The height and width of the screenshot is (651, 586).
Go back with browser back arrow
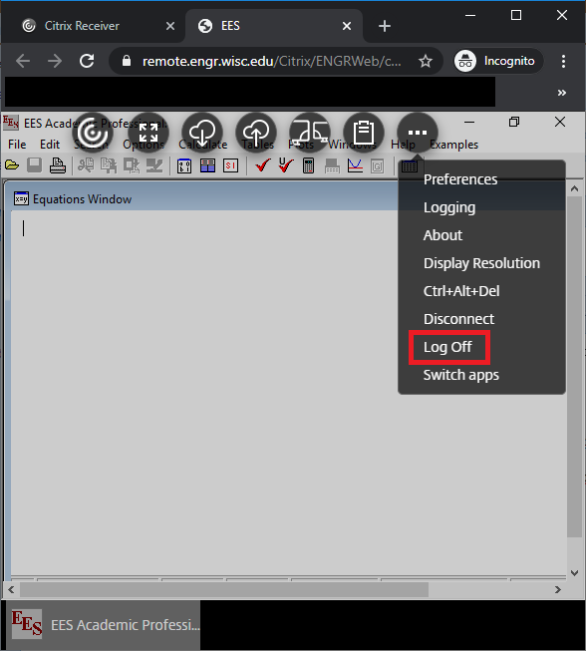coord(23,62)
